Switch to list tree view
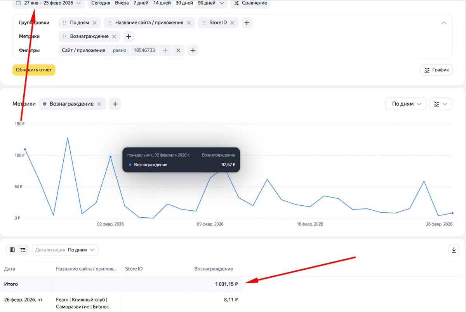 pos(23,250)
